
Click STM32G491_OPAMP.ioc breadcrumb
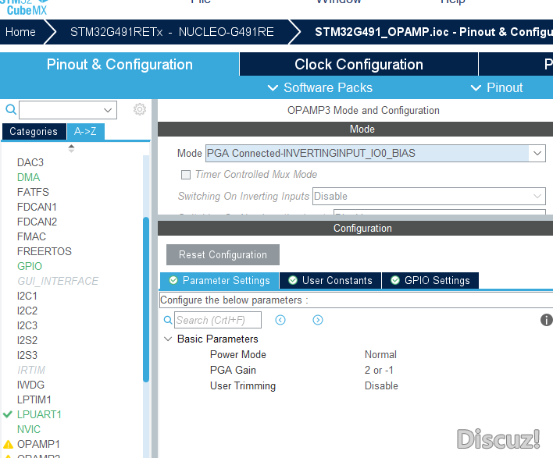[x=433, y=32]
